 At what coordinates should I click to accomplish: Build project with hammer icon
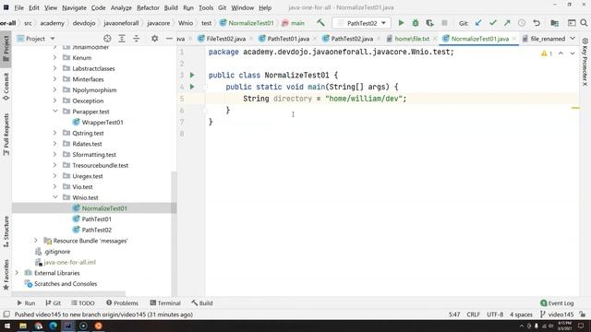pos(320,23)
